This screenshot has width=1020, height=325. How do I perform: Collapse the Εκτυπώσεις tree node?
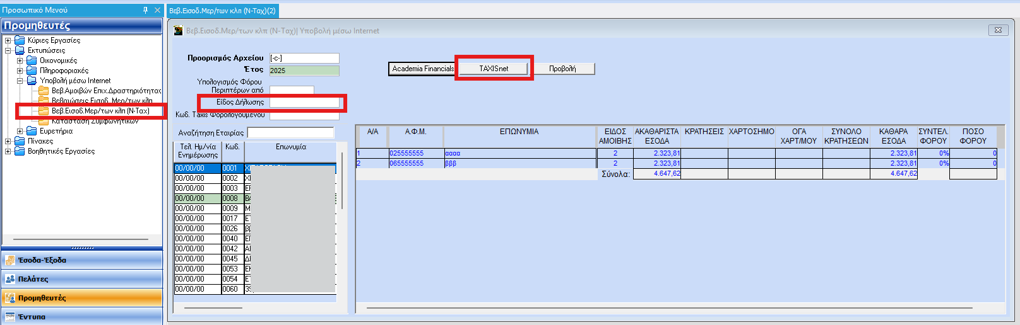tap(8, 50)
